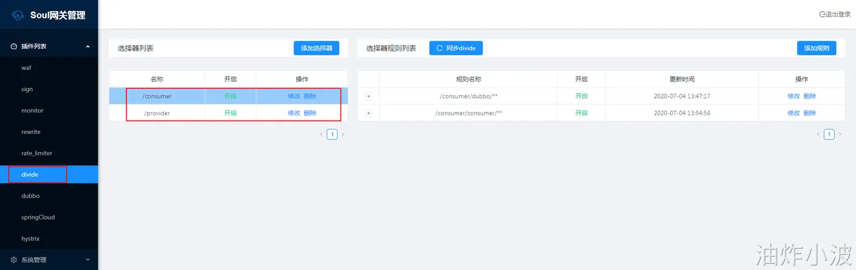Open the sign plugin
856x270 pixels.
pos(49,89)
